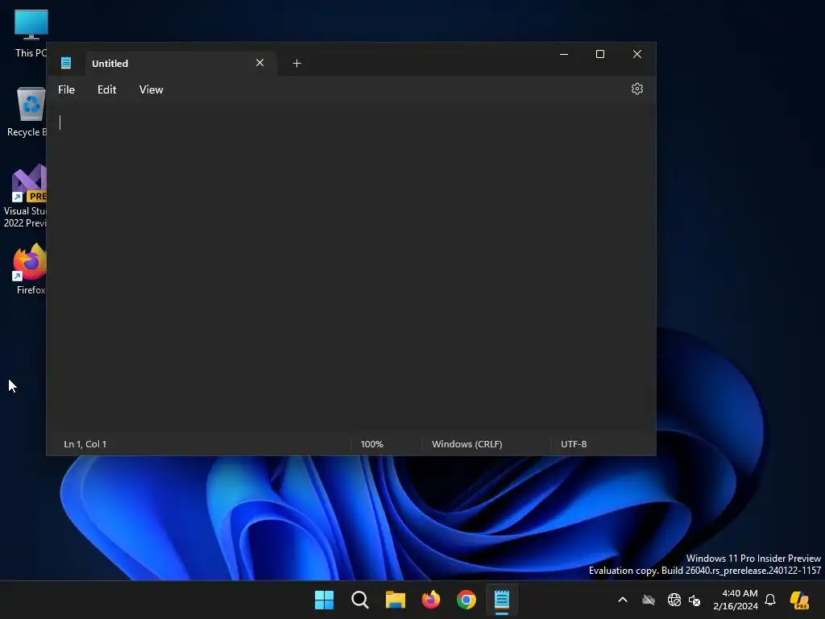Click the Ln 1, Col 1 status indicator

[x=85, y=444]
